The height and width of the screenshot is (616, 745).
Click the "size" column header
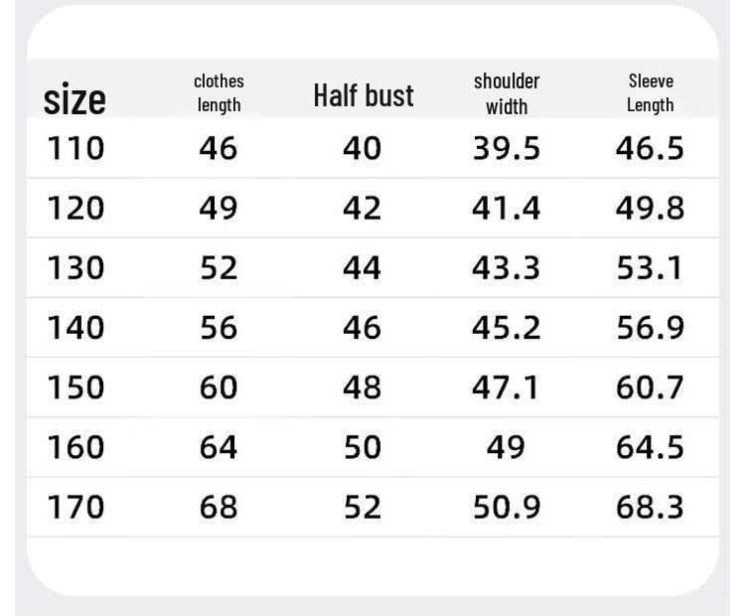(74, 99)
